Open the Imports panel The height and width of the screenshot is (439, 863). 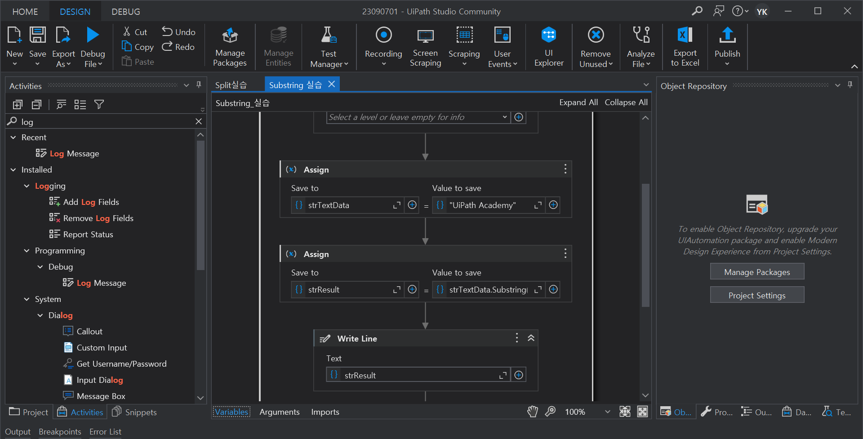coord(325,412)
